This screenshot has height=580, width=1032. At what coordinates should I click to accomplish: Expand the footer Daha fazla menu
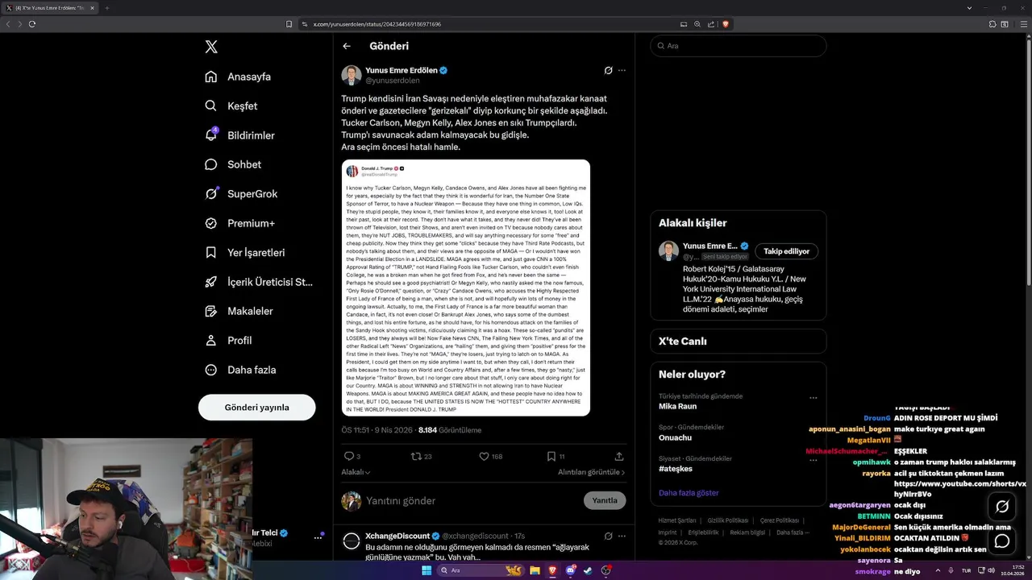click(792, 532)
